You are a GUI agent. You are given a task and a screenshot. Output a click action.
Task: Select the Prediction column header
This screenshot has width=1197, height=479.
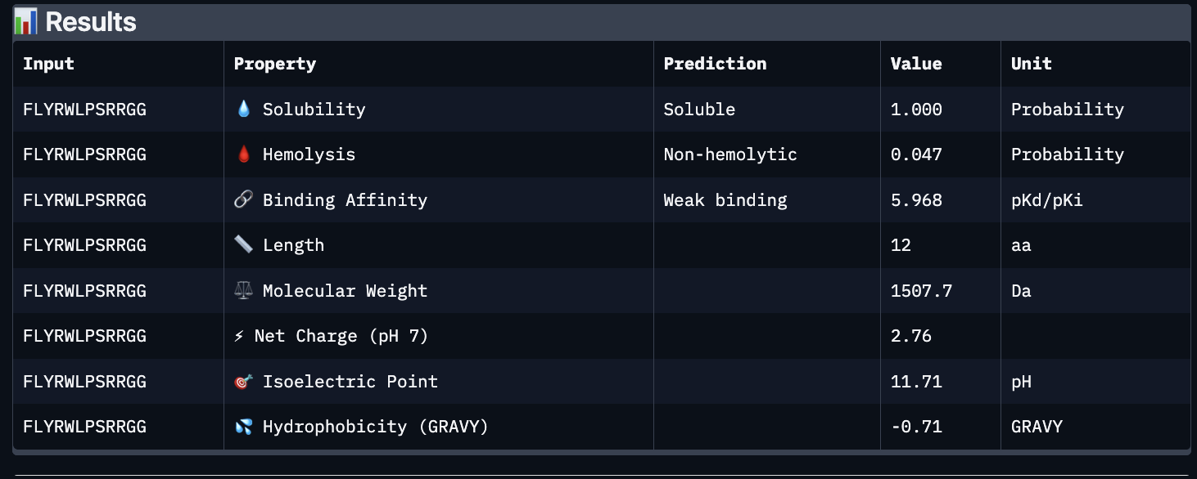point(715,64)
